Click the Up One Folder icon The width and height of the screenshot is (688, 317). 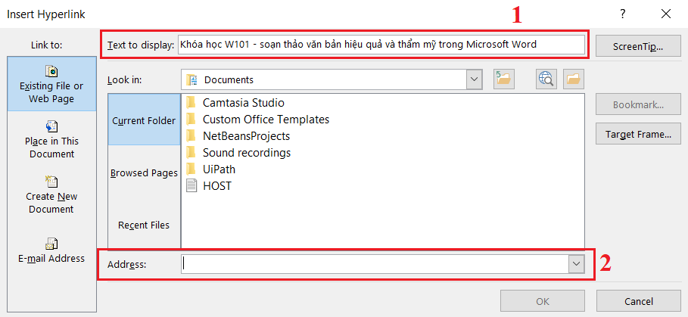tap(503, 79)
